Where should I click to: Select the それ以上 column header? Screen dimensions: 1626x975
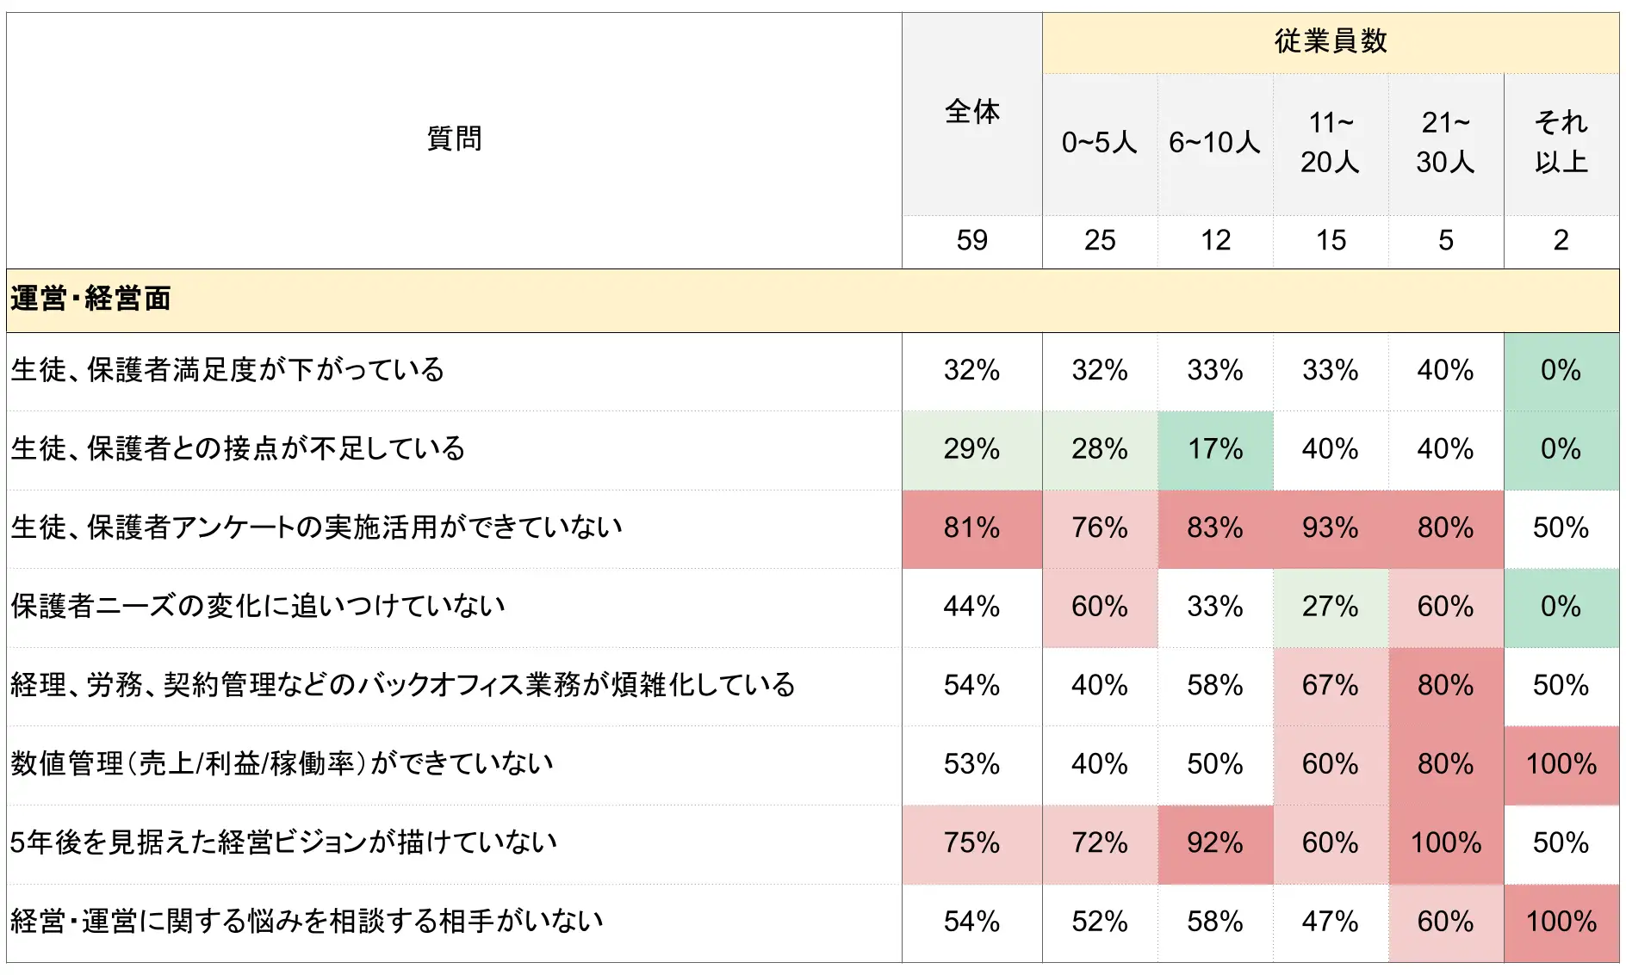pyautogui.click(x=1561, y=143)
